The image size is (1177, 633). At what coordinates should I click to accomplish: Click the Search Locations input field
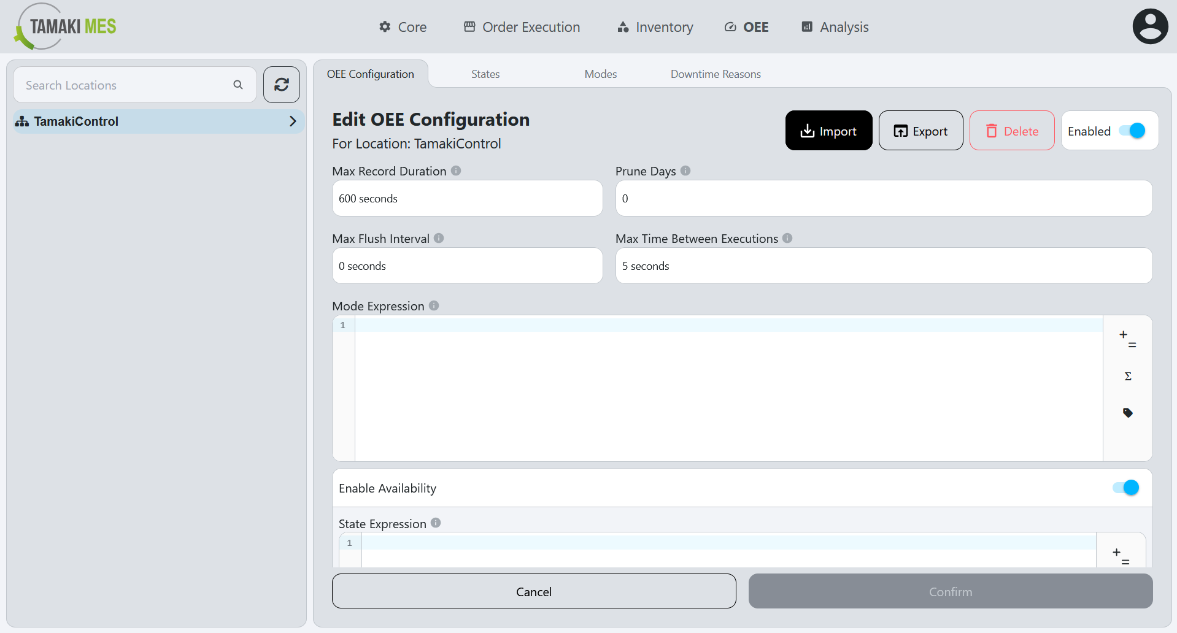(x=123, y=85)
